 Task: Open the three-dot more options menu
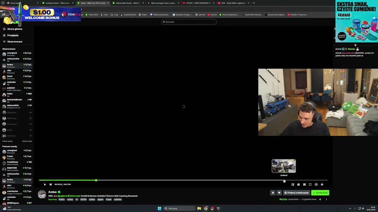(x=326, y=199)
